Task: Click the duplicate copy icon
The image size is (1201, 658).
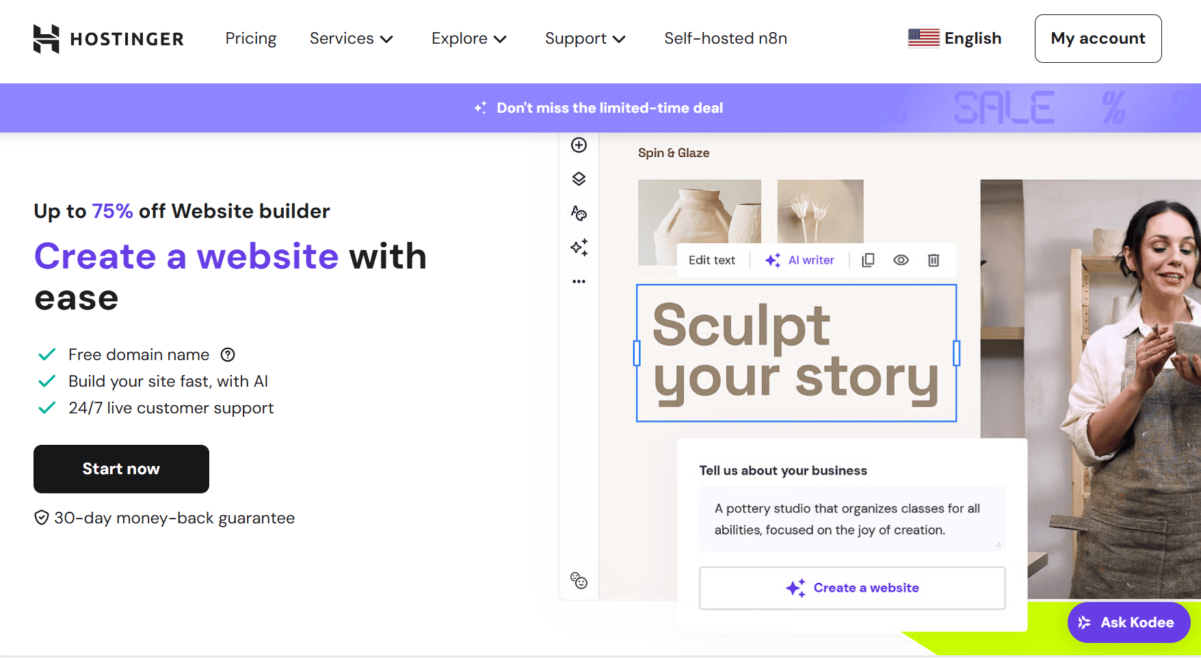Action: tap(868, 260)
